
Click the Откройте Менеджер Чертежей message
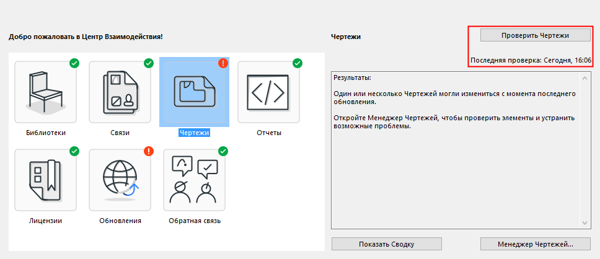[454, 121]
